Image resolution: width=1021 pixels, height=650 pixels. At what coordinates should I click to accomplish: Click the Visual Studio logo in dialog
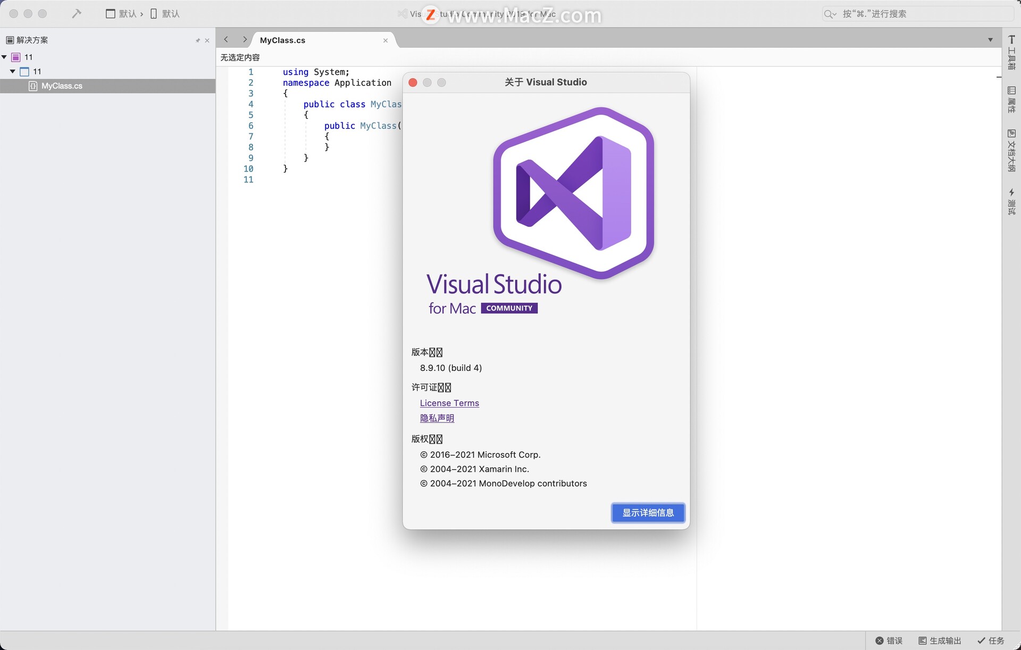[x=574, y=192]
